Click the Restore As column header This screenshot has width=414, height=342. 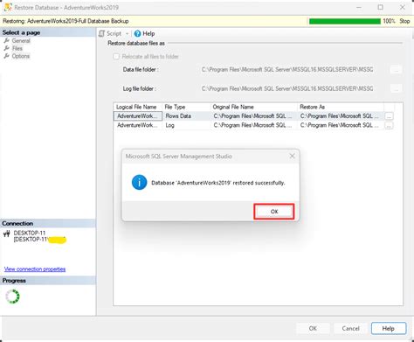point(340,107)
